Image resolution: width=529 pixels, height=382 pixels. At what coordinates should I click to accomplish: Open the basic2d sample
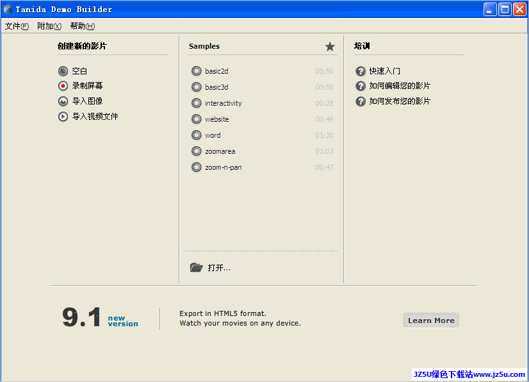pos(216,71)
